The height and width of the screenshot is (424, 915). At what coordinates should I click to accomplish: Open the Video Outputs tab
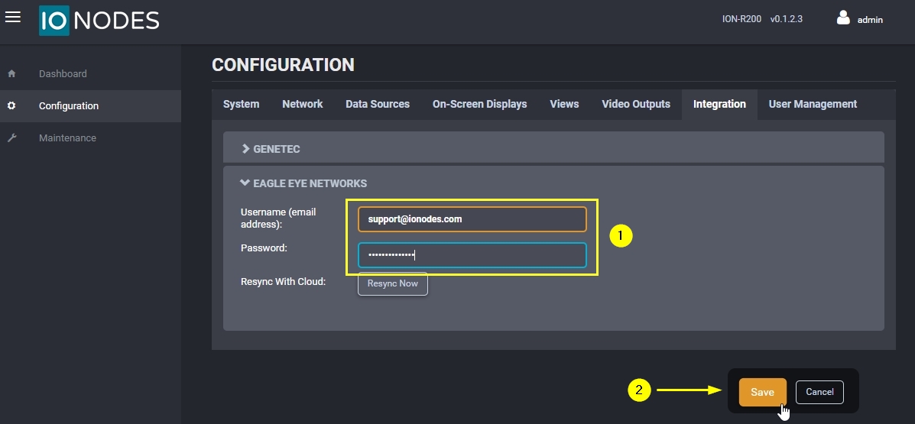click(x=635, y=105)
